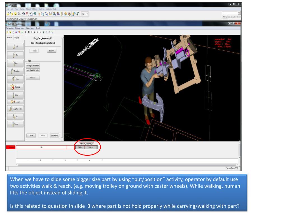The image size is (287, 215).
Task: Select the Reach block in timeline
Action: 91,147
